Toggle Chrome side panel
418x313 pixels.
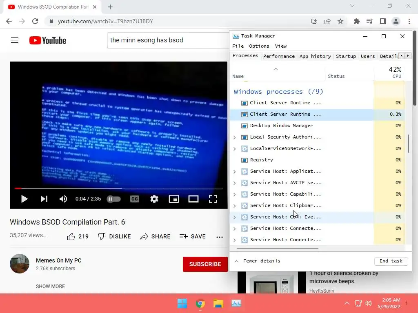coord(383,21)
